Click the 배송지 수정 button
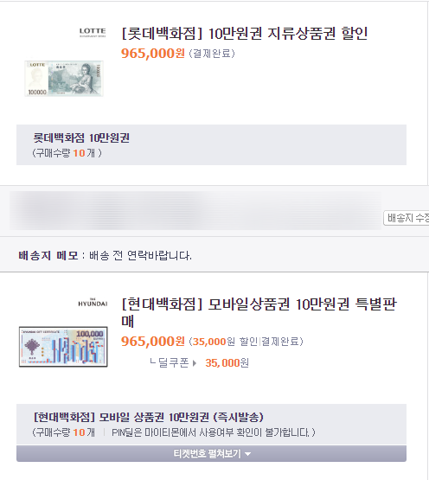This screenshot has height=480, width=429. (x=407, y=218)
